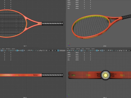Click UVs count in side view HUD
This screenshot has width=131, height=98.
(77, 60)
